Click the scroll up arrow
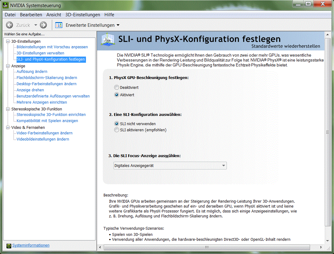This screenshot has width=334, height=254. (x=327, y=34)
